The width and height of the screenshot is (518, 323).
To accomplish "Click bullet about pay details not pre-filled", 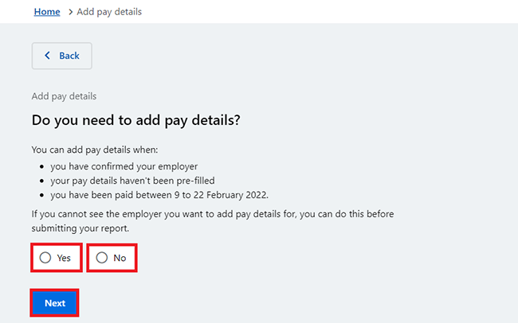I will click(132, 181).
